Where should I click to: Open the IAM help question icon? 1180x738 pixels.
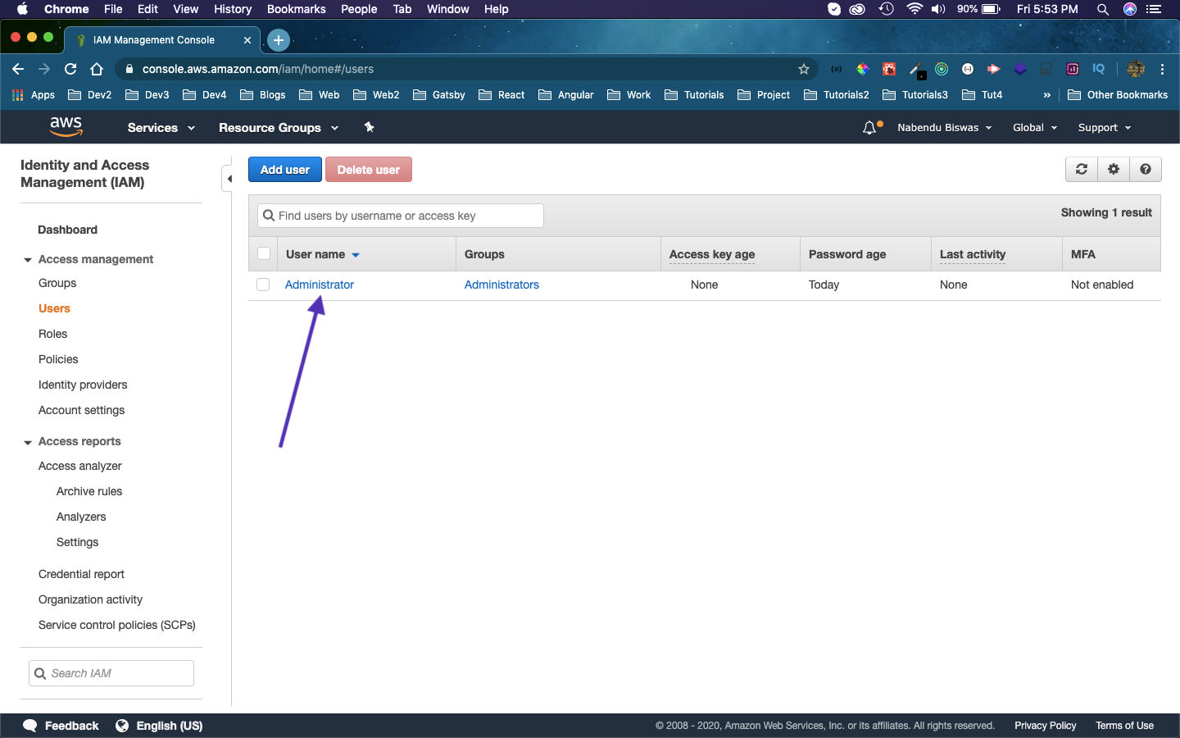1146,169
